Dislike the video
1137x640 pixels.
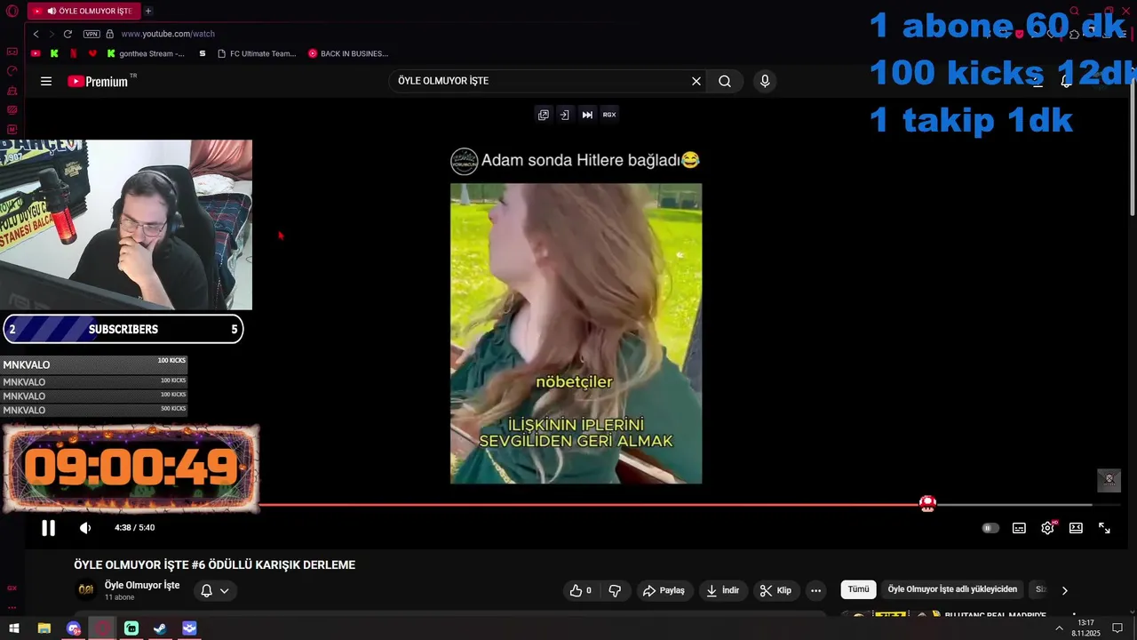(x=615, y=590)
